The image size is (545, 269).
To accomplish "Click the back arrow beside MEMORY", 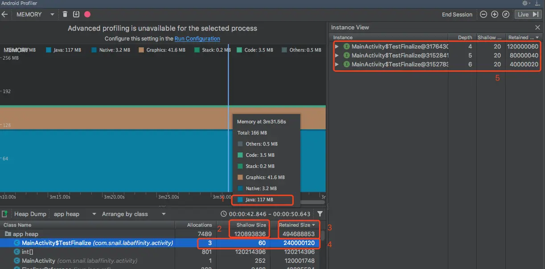I will (5, 14).
